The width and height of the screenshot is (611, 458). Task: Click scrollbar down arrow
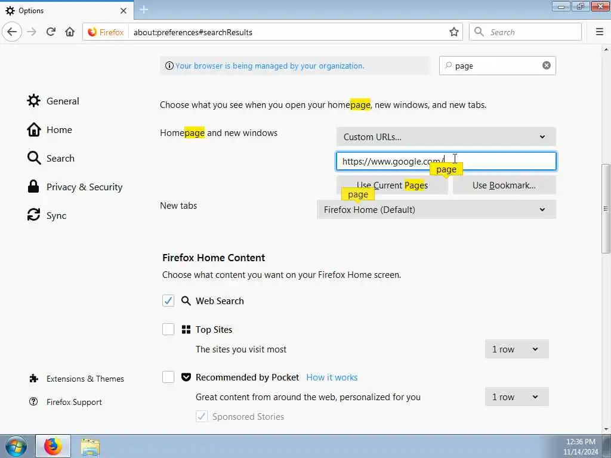(606, 429)
